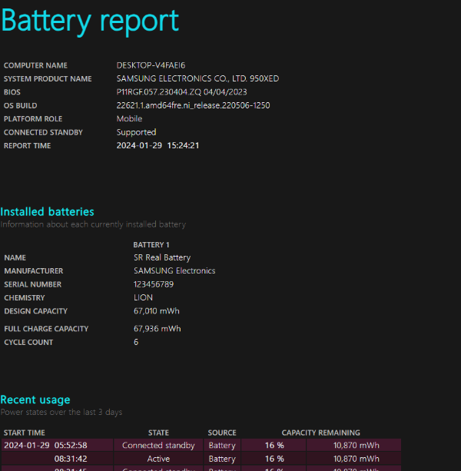The width and height of the screenshot is (461, 471).
Task: Select Battery source in 08:31:42 row
Action: (x=222, y=459)
